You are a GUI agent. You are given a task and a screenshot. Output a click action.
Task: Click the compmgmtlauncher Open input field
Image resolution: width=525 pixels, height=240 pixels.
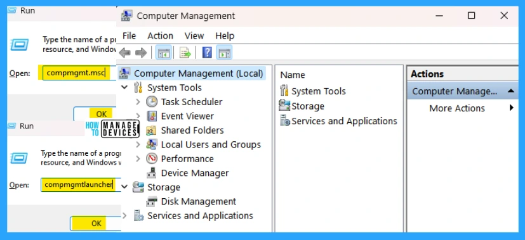(x=81, y=184)
